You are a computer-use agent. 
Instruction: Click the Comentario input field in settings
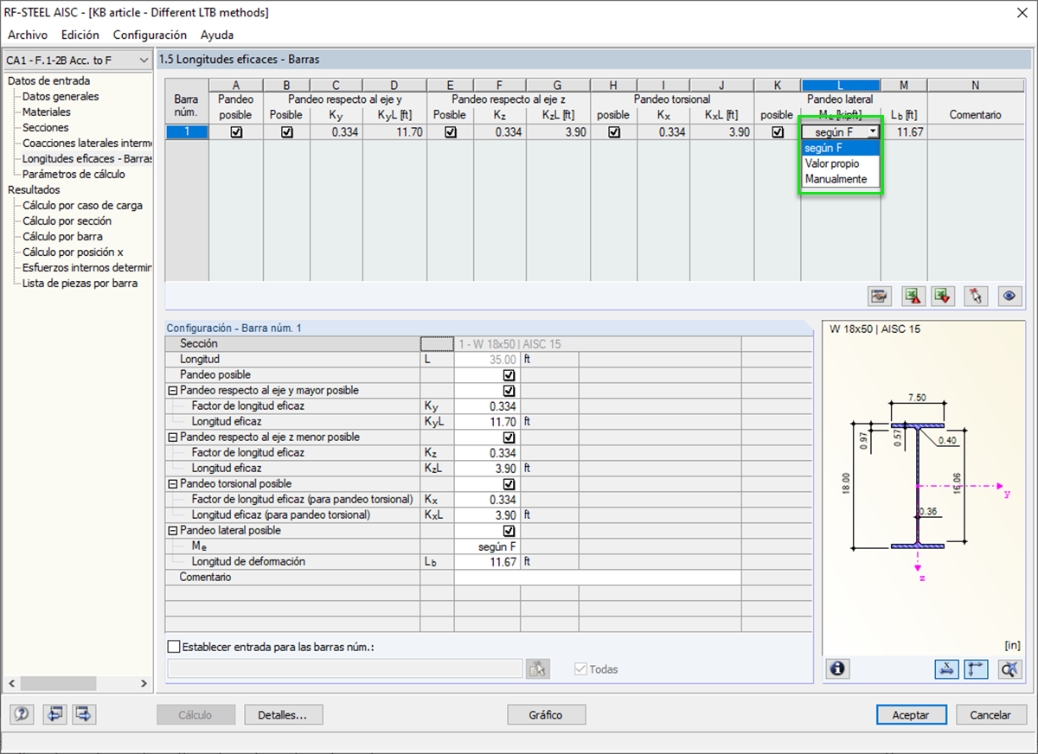point(598,578)
